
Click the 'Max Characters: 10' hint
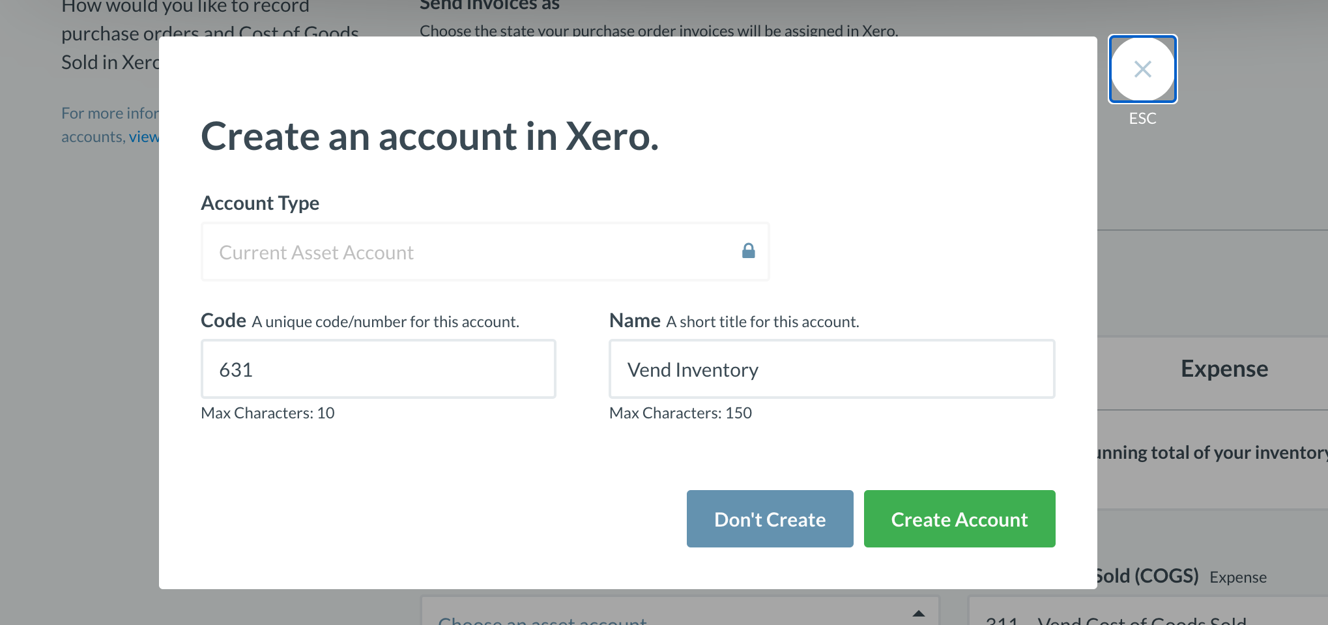267,413
